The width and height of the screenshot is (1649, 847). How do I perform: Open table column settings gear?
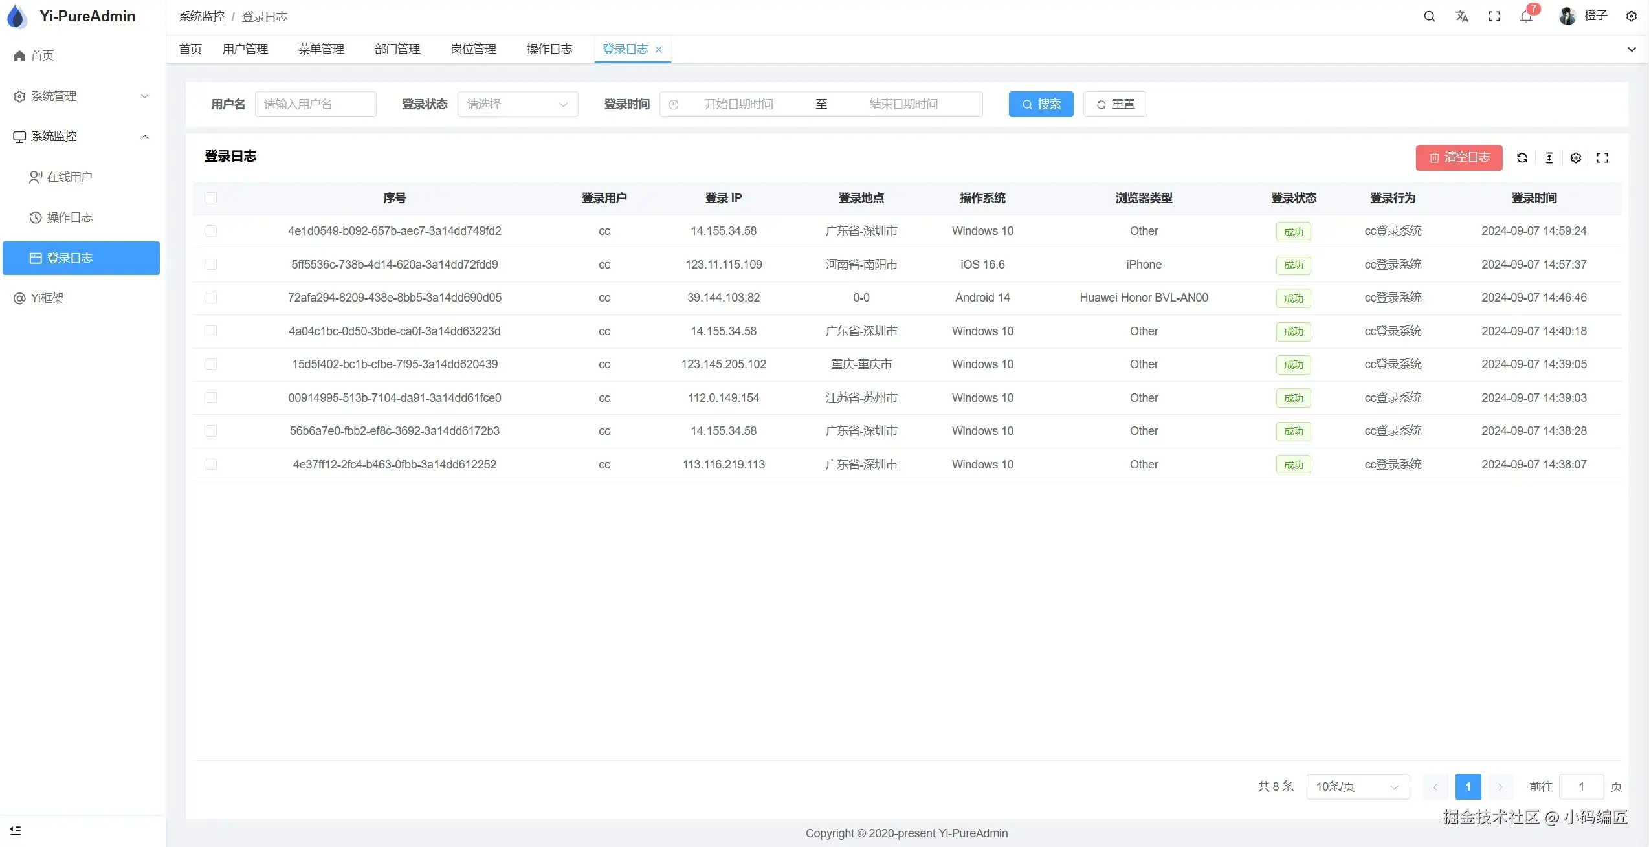(x=1575, y=158)
